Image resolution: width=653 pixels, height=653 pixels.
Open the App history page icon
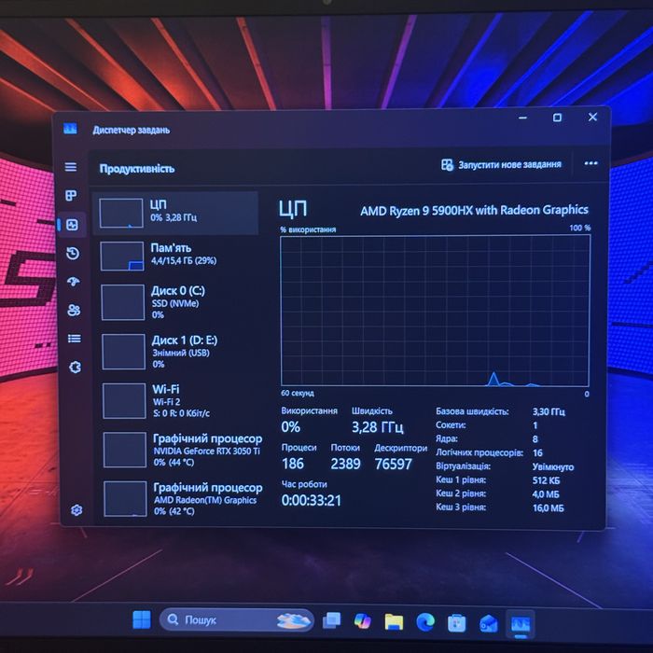[73, 253]
